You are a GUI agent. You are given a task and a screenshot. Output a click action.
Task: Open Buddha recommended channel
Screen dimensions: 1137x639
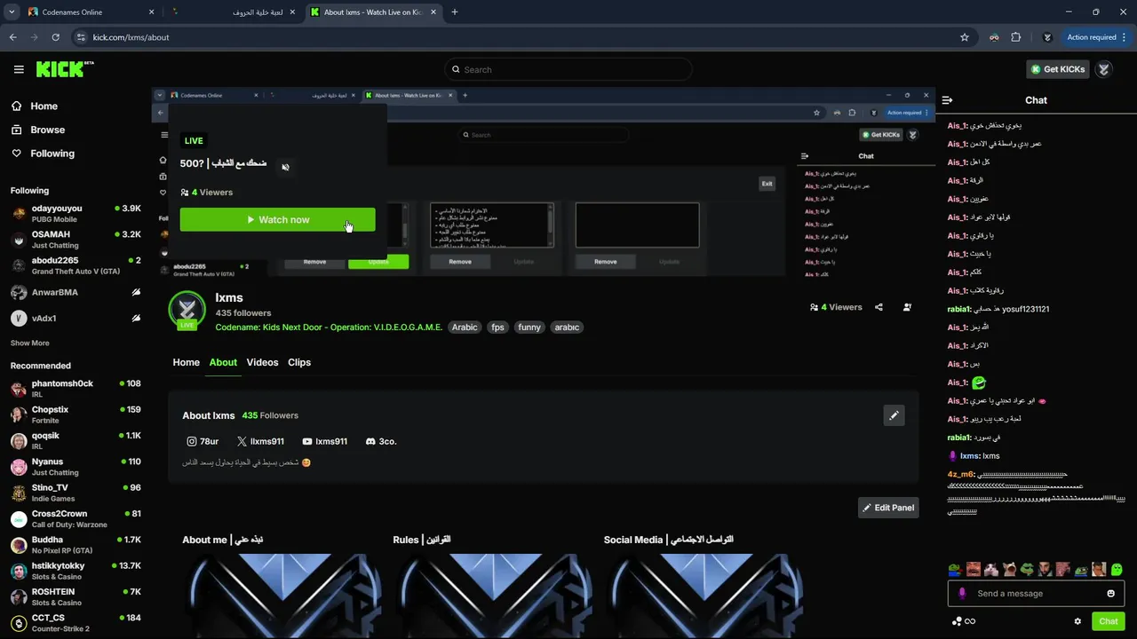(76, 545)
